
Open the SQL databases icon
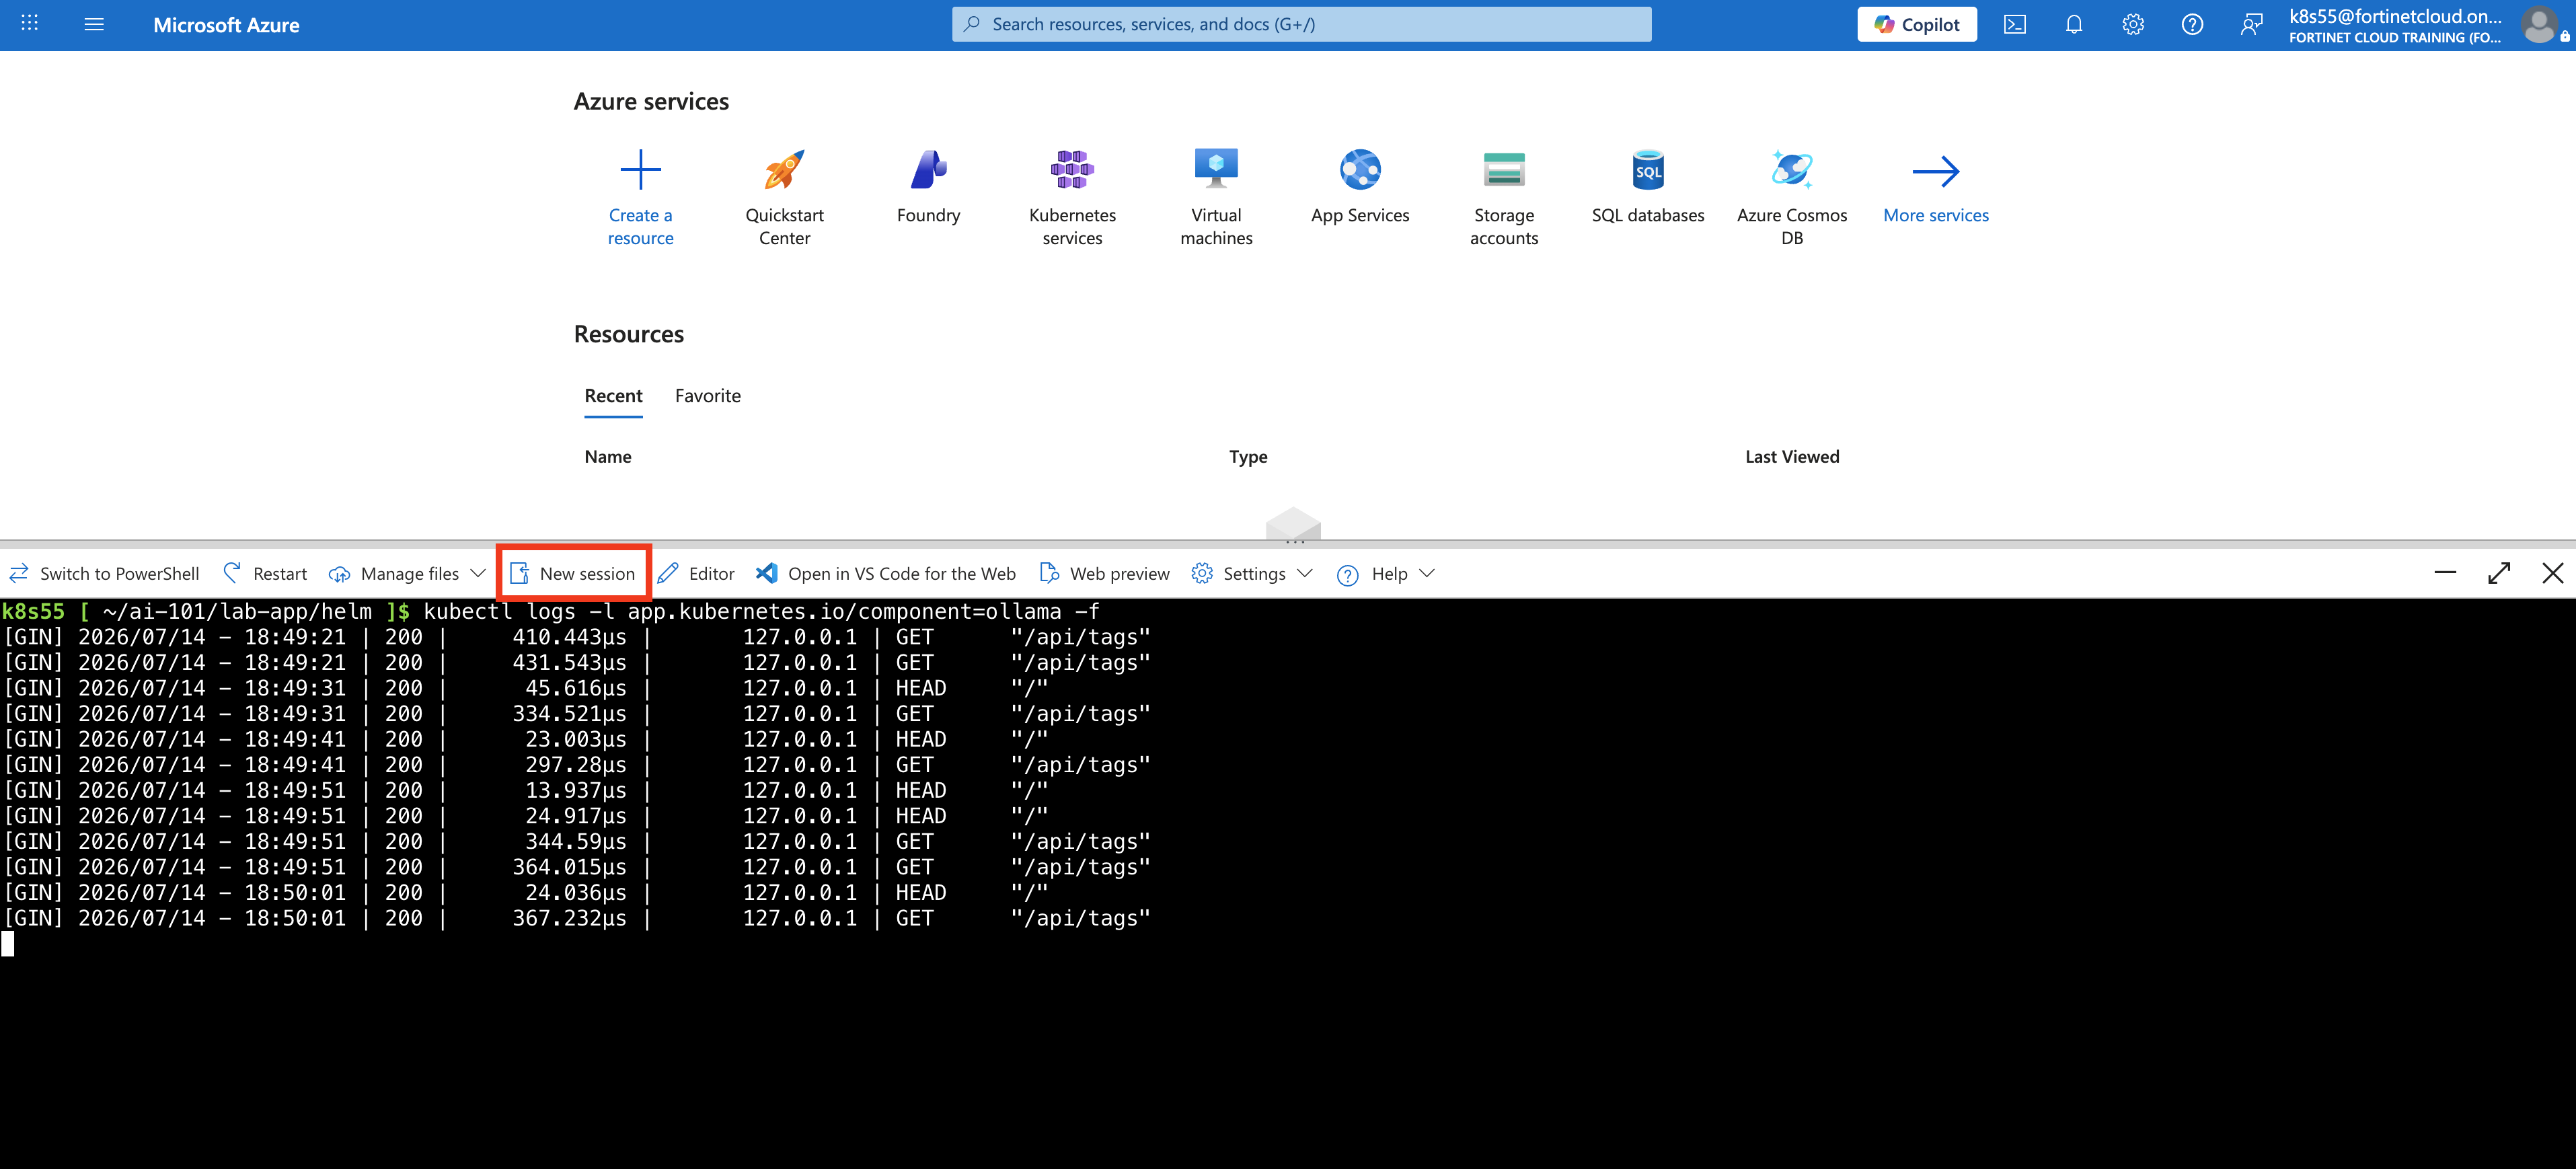1648,170
